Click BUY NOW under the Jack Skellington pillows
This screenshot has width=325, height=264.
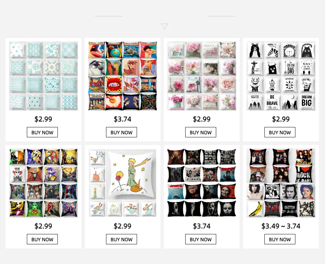click(42, 239)
